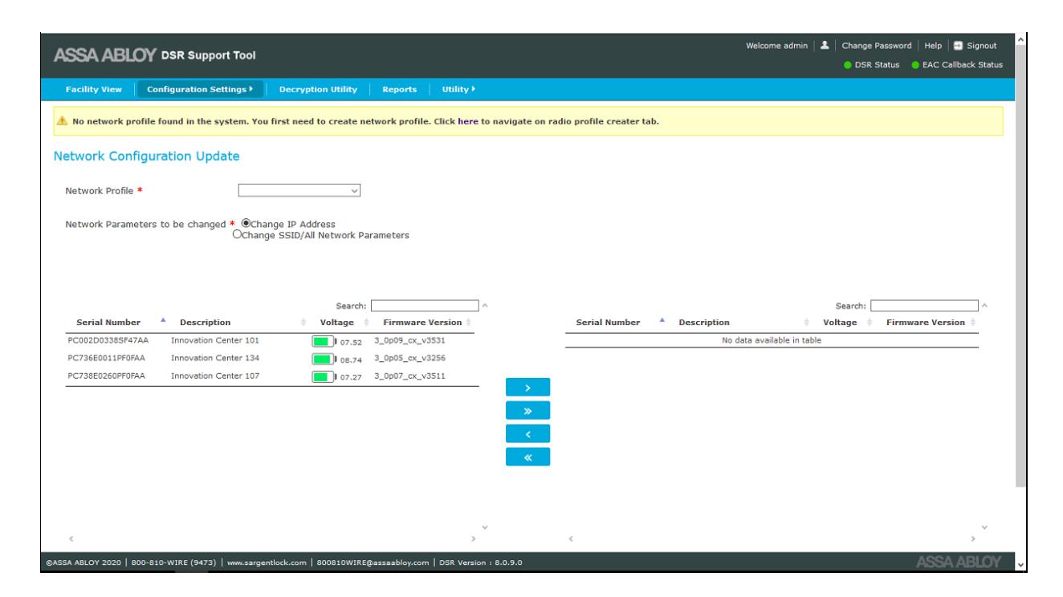Click right table's scroll-up arrow
Viewport: 1063px width, 597px height.
[x=985, y=306]
